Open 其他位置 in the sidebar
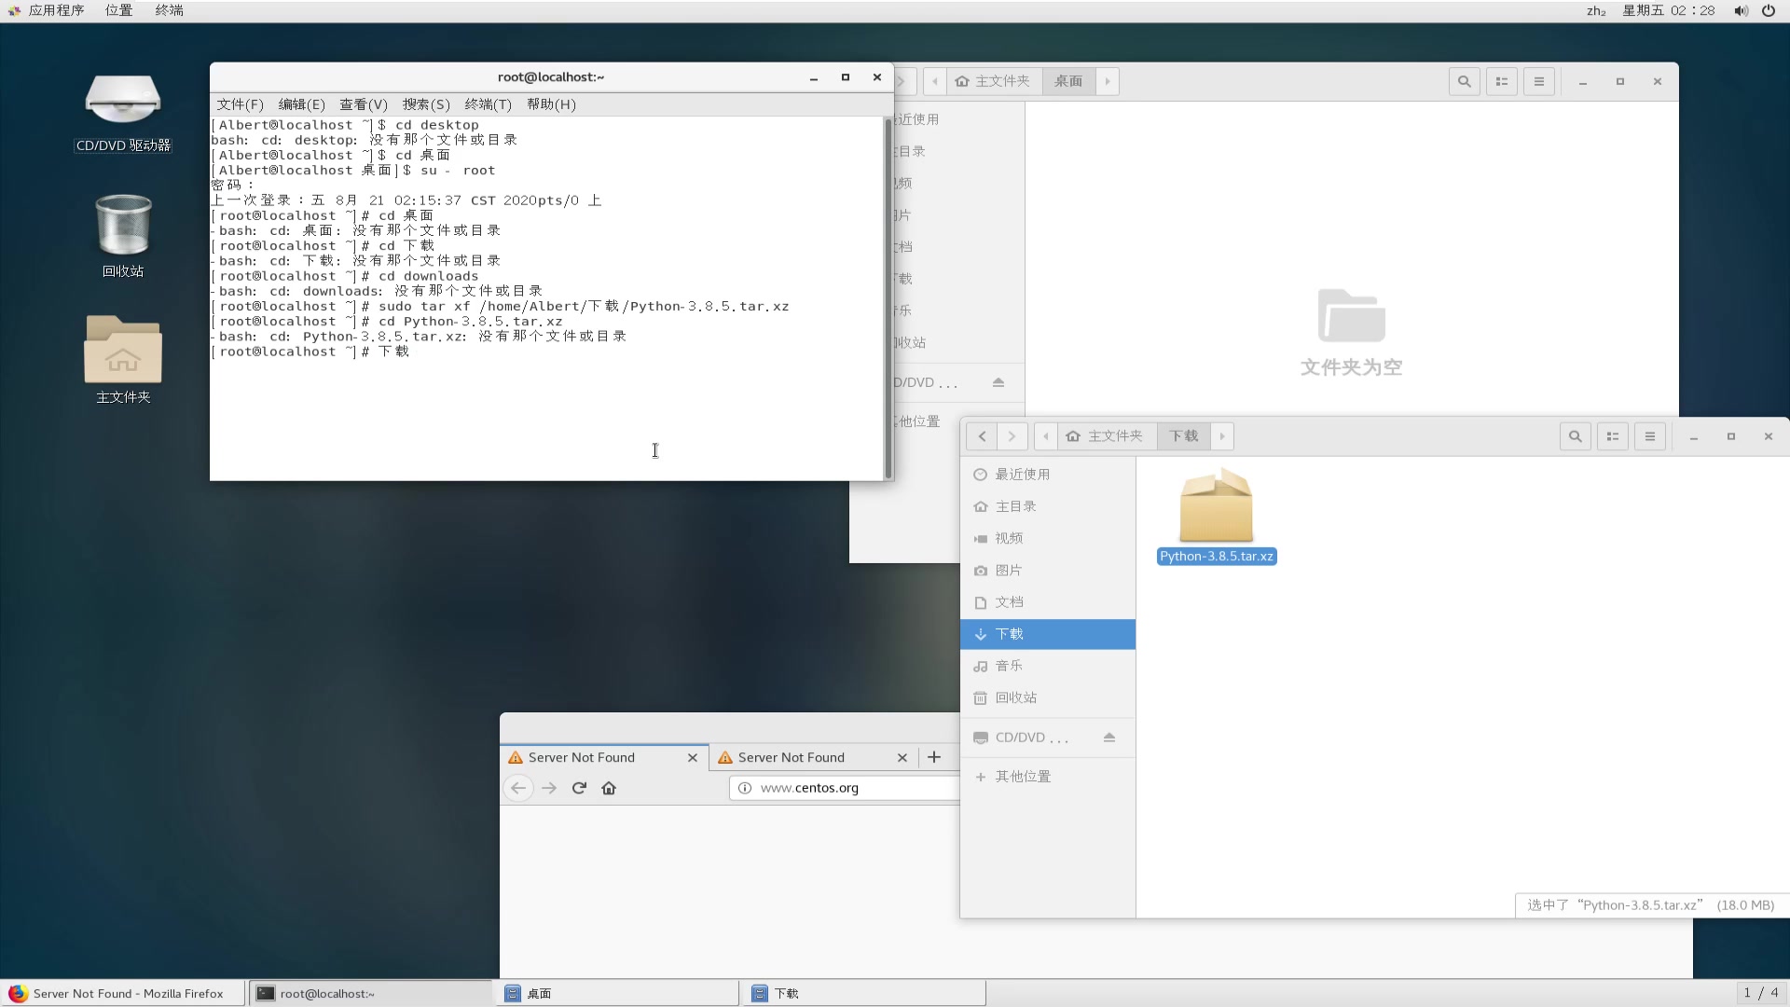 click(1022, 776)
